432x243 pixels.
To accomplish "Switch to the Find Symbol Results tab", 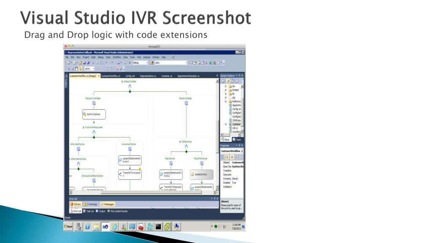I will (117, 211).
